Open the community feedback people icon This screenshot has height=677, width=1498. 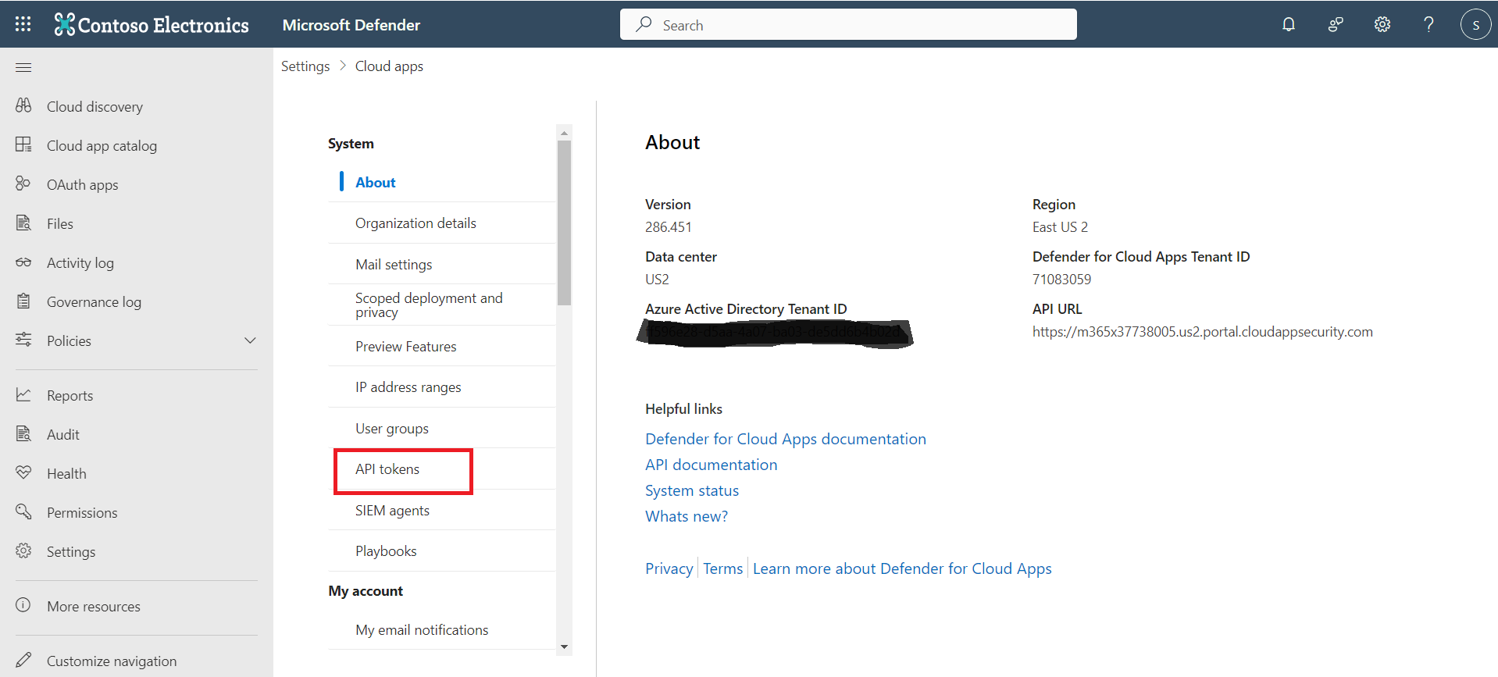point(1336,24)
